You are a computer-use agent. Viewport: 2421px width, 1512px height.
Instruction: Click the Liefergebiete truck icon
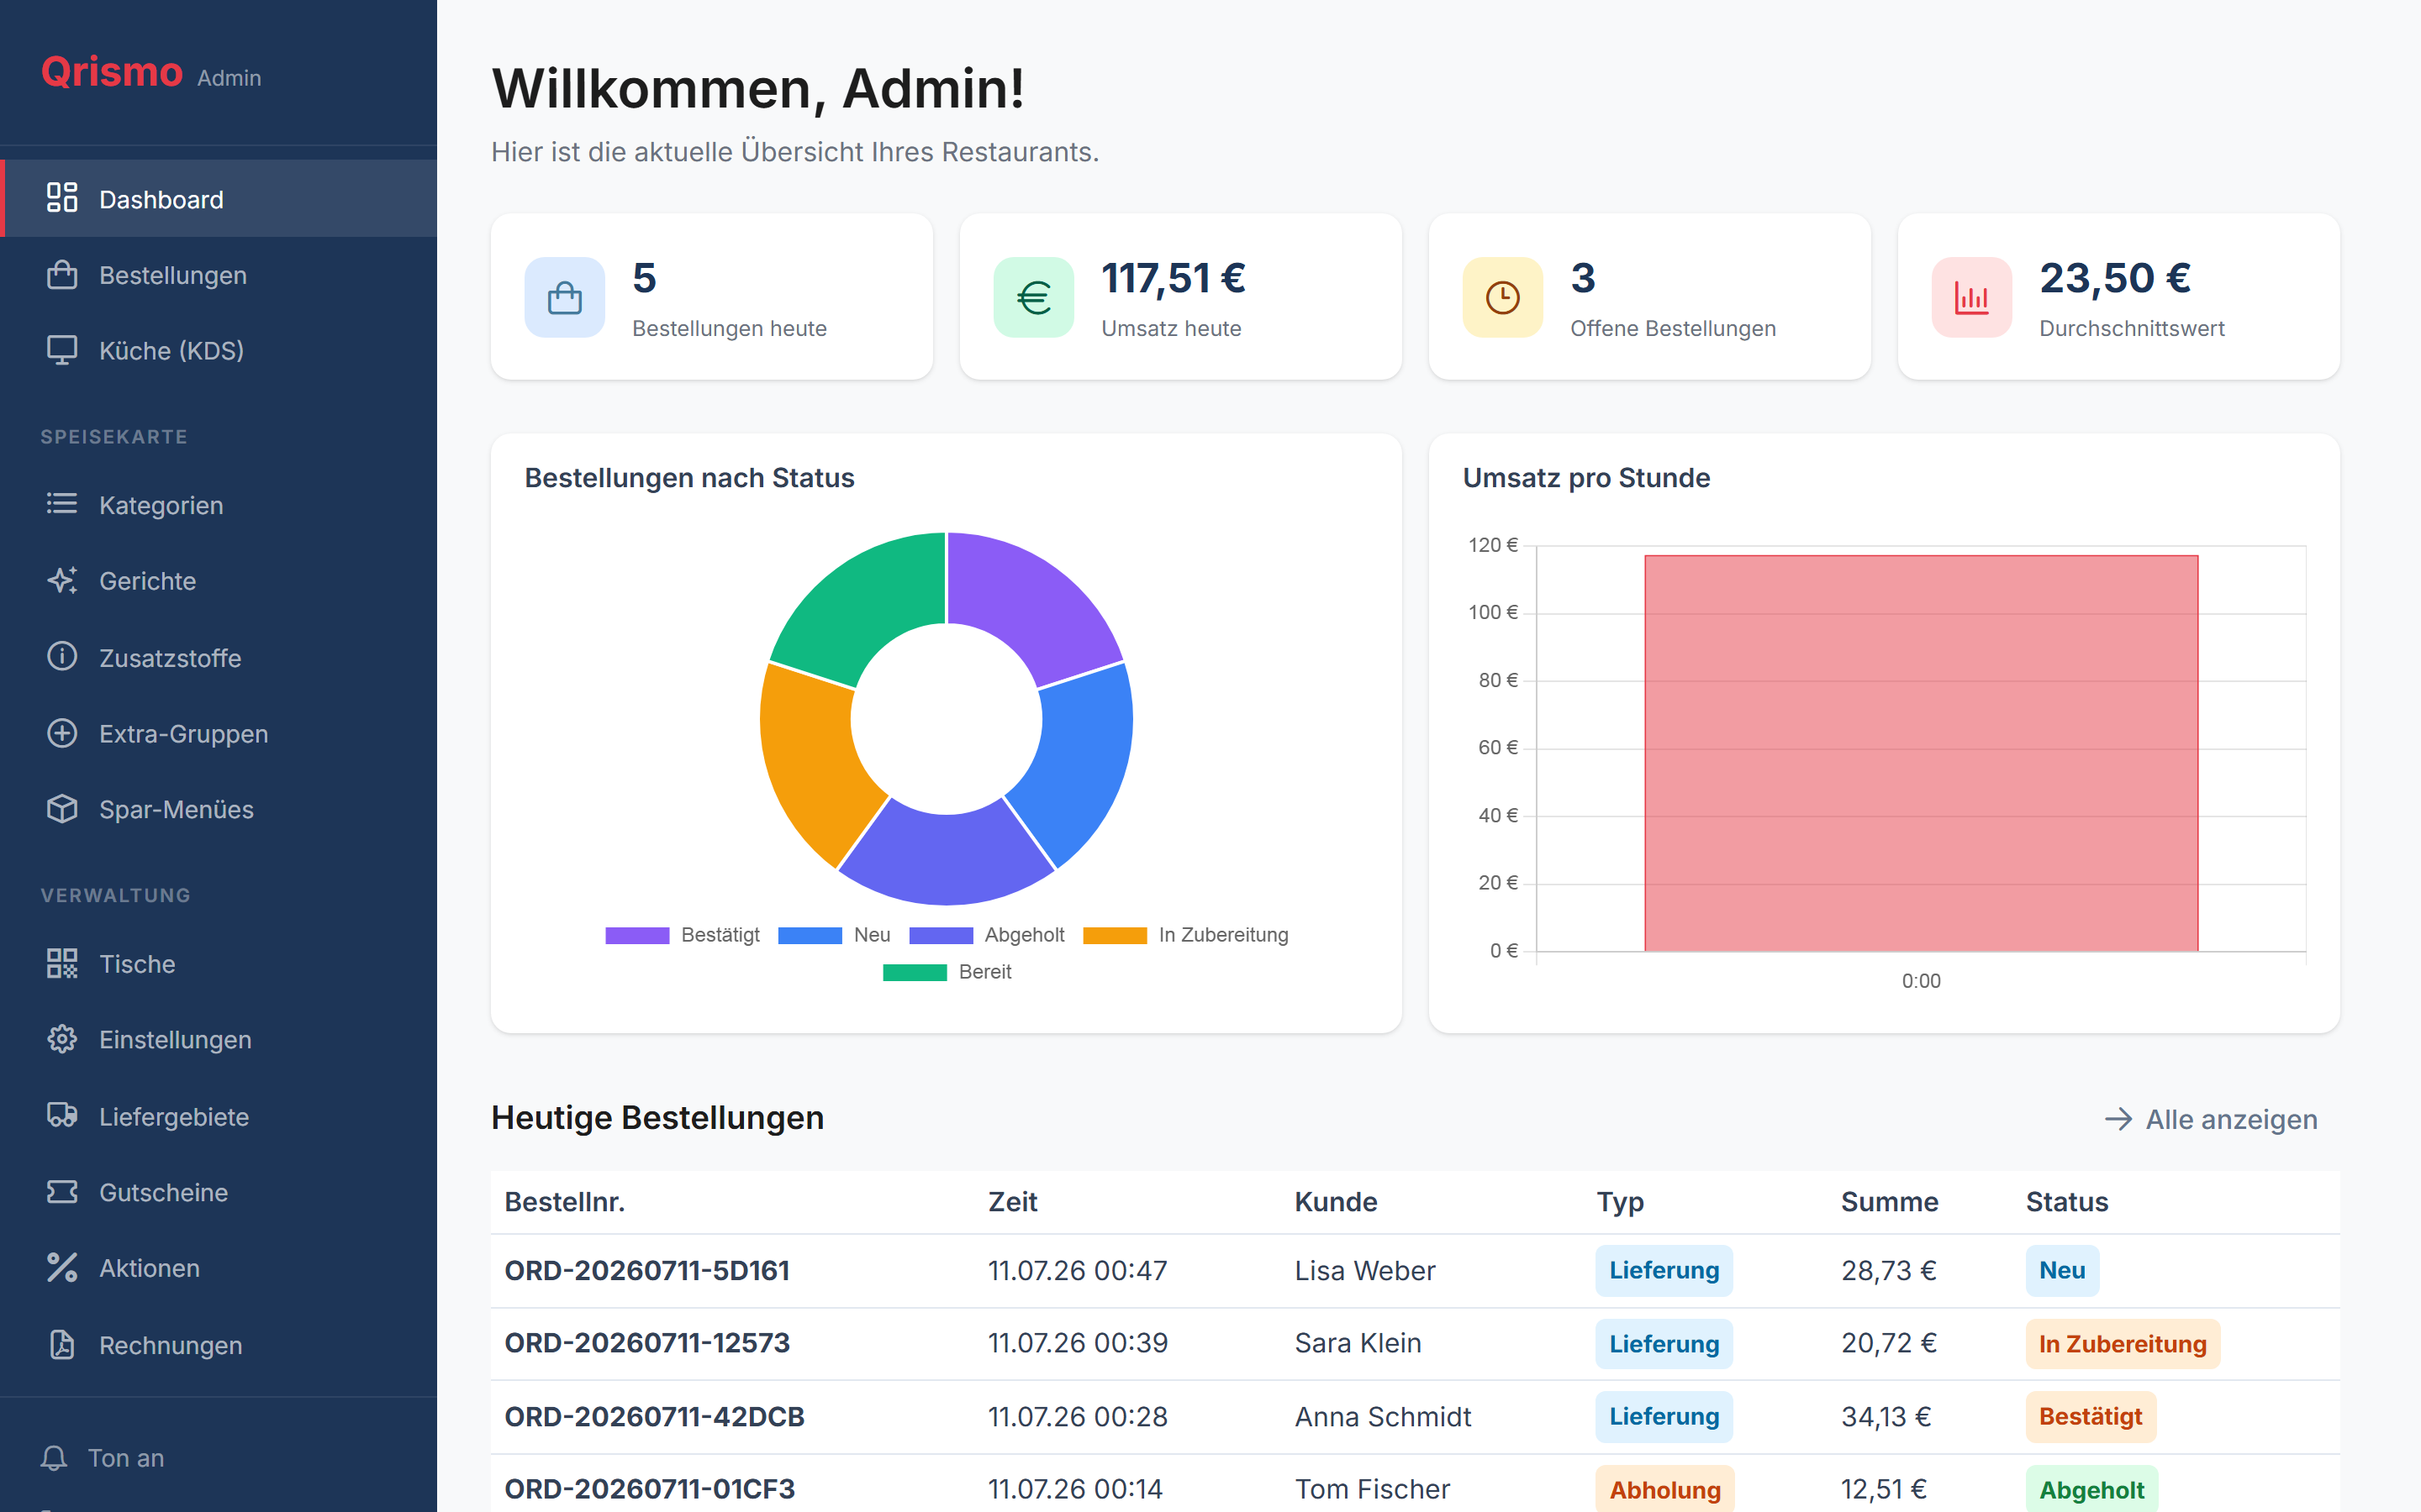coord(62,1115)
